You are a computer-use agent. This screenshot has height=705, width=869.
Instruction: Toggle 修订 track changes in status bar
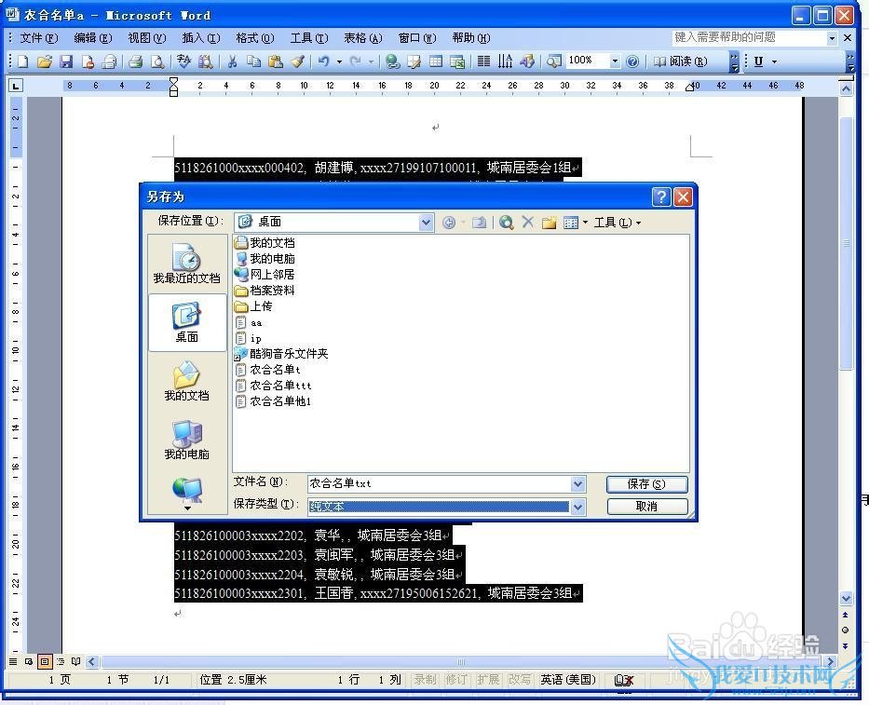pyautogui.click(x=456, y=679)
